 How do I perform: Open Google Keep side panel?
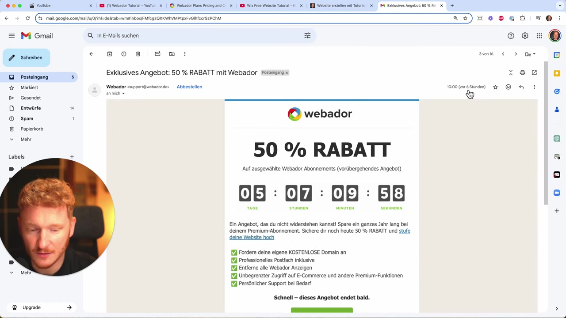coord(557,73)
